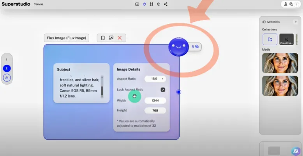The width and height of the screenshot is (303, 156).
Task: Click the share icon in top toolbar
Action: [166, 4]
